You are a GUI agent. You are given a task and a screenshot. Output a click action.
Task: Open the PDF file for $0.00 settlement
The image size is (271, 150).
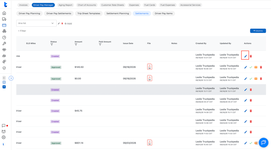[x=150, y=78]
